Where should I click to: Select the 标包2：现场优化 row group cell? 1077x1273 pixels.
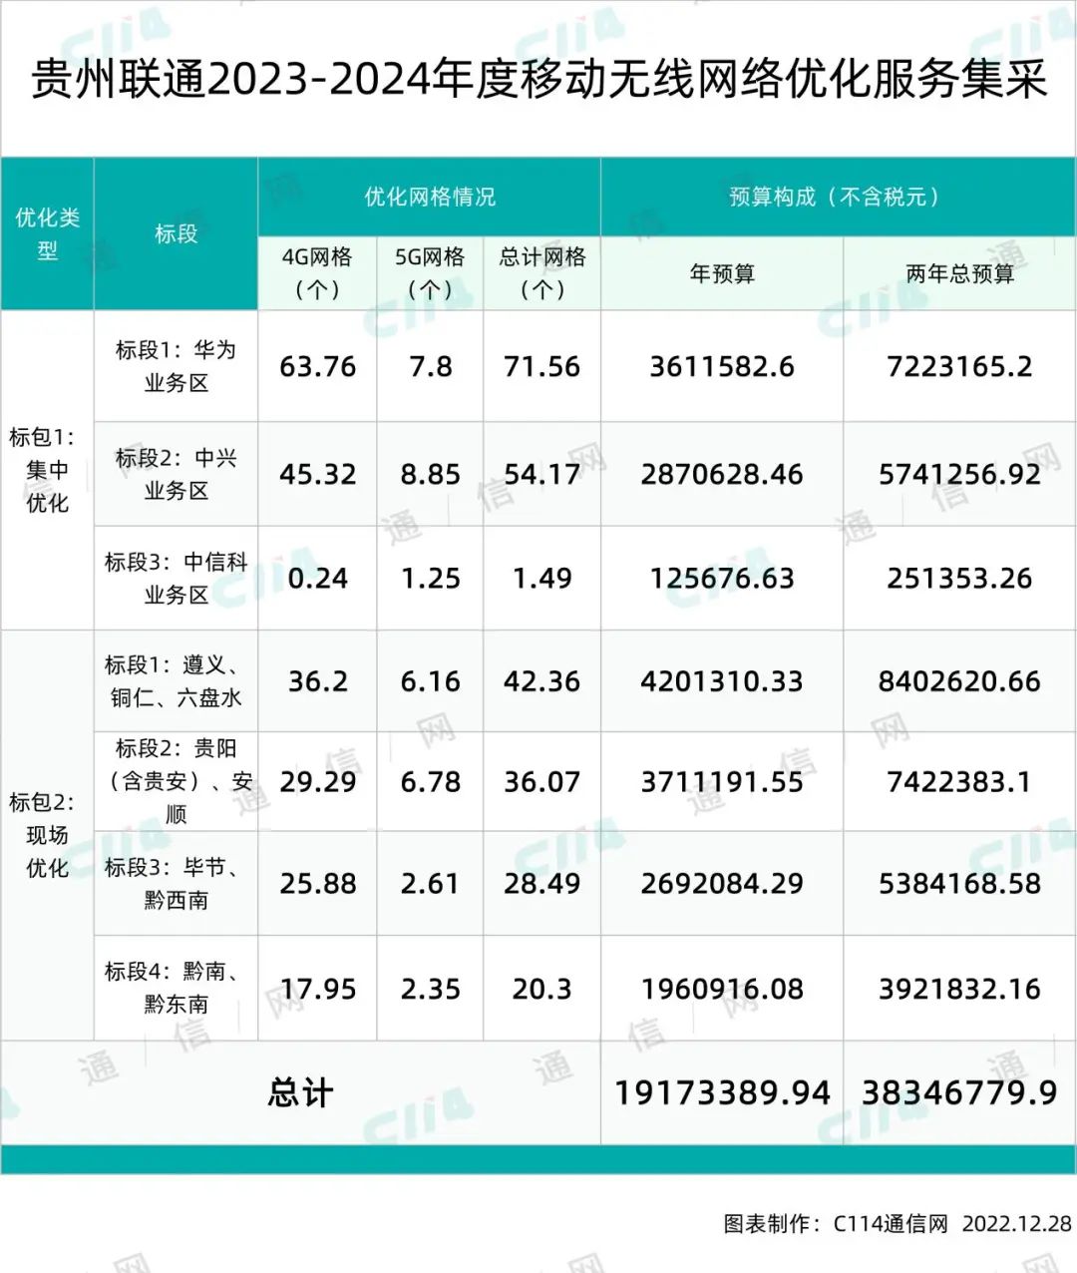pos(47,835)
